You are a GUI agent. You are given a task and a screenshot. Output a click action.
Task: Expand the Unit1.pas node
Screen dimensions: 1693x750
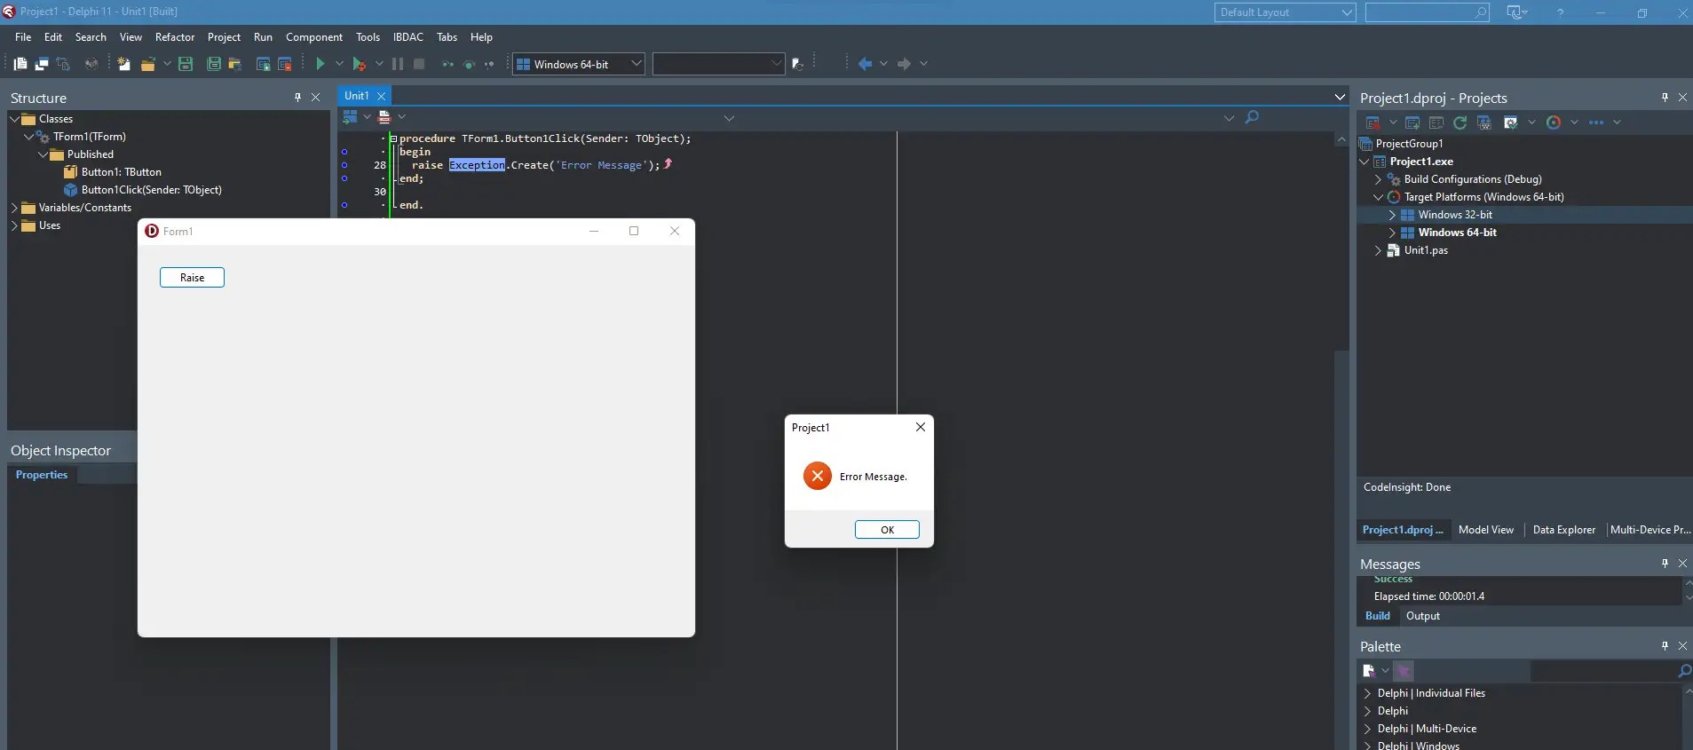[x=1379, y=250]
